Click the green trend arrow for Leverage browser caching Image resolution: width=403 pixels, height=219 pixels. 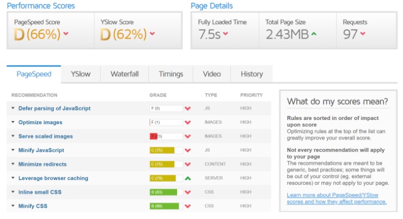pyautogui.click(x=188, y=178)
